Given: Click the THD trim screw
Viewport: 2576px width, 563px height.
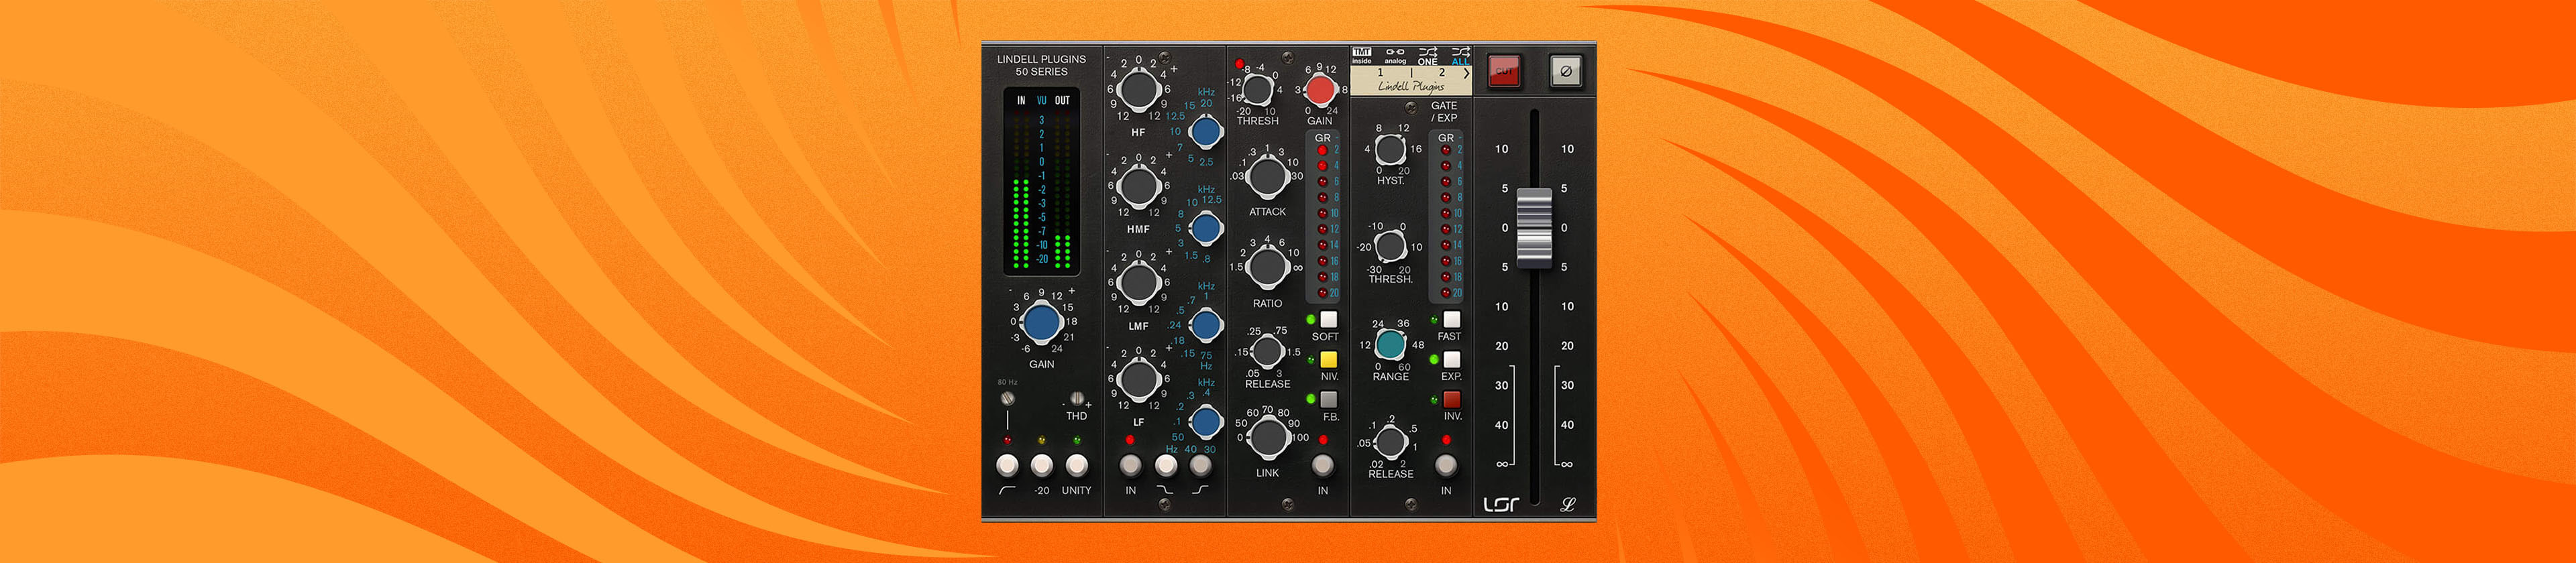Looking at the screenshot, I should [1076, 398].
